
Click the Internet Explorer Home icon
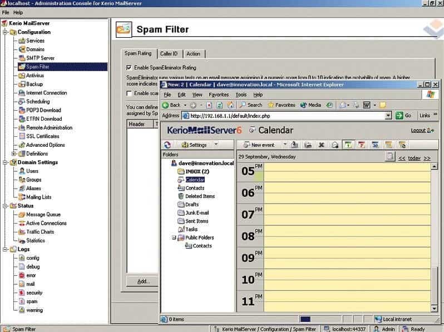click(x=230, y=105)
